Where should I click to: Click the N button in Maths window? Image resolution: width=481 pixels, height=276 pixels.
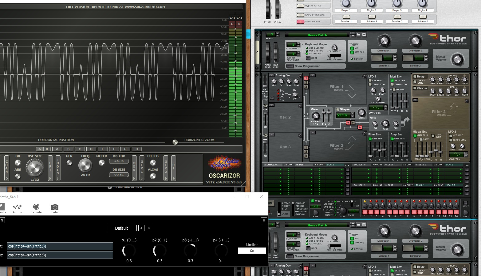coord(2,220)
